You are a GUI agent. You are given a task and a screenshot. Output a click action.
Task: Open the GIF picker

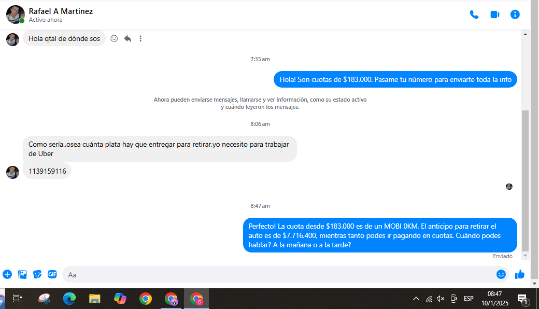click(52, 274)
